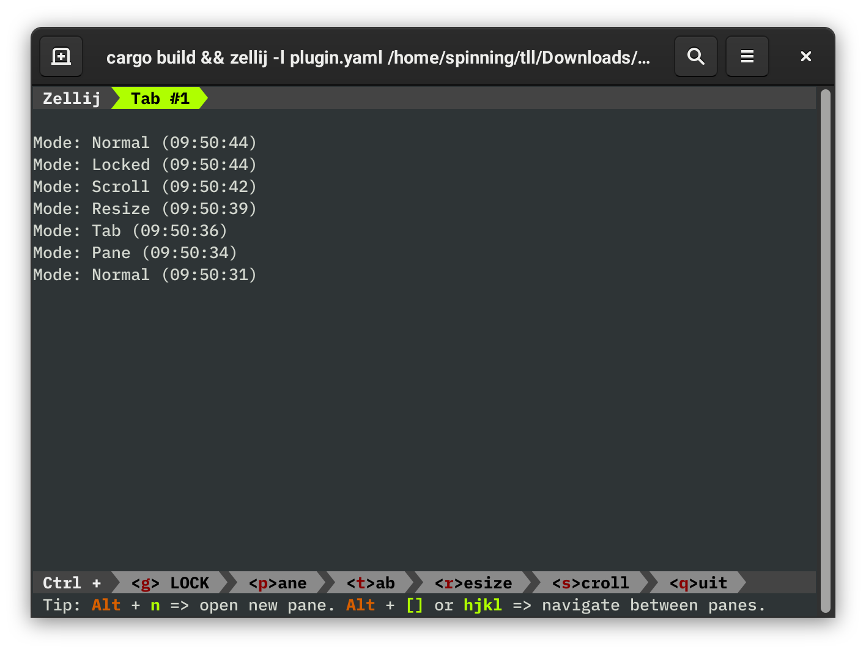Viewport: 866px width, 652px height.
Task: Click the window title cargo build text
Action: click(378, 57)
